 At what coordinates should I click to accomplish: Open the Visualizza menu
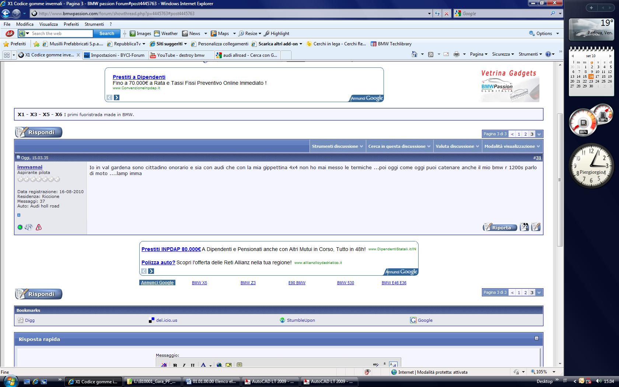point(48,24)
